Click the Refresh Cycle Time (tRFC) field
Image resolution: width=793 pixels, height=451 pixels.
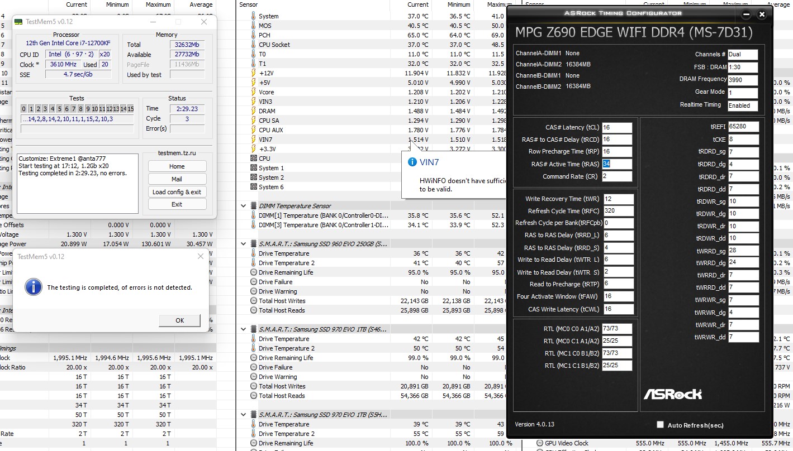[619, 211]
